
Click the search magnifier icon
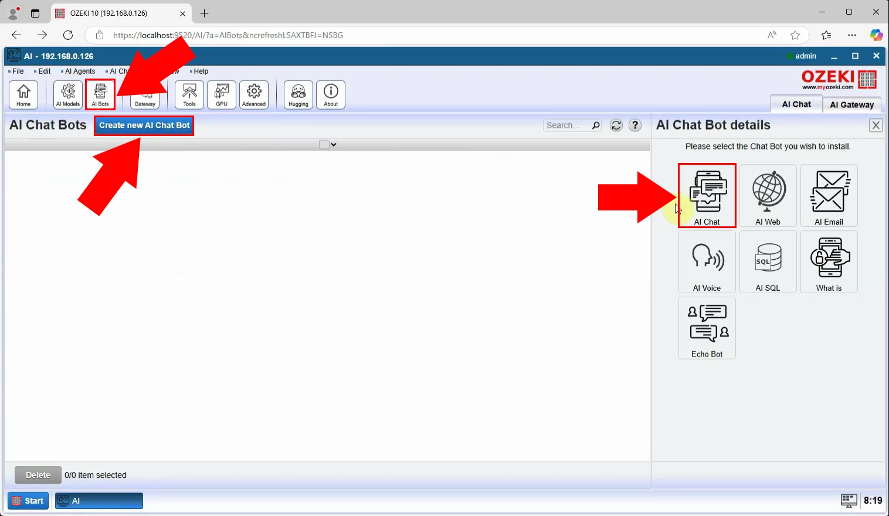click(x=596, y=125)
